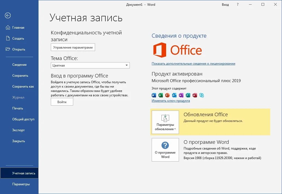
Task: Open help with the question mark icon
Action: 237,4
